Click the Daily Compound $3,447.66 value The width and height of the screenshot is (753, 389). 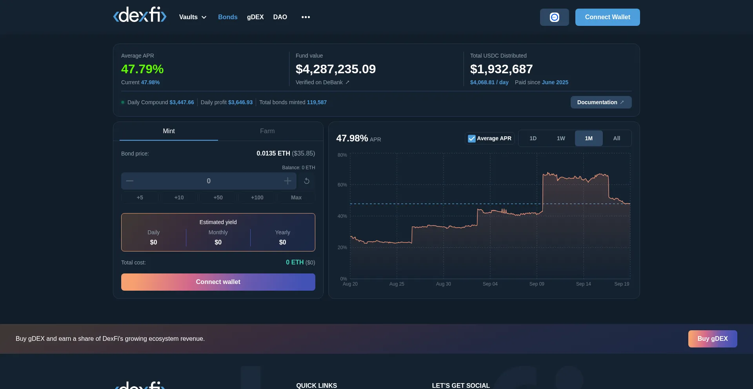point(182,102)
